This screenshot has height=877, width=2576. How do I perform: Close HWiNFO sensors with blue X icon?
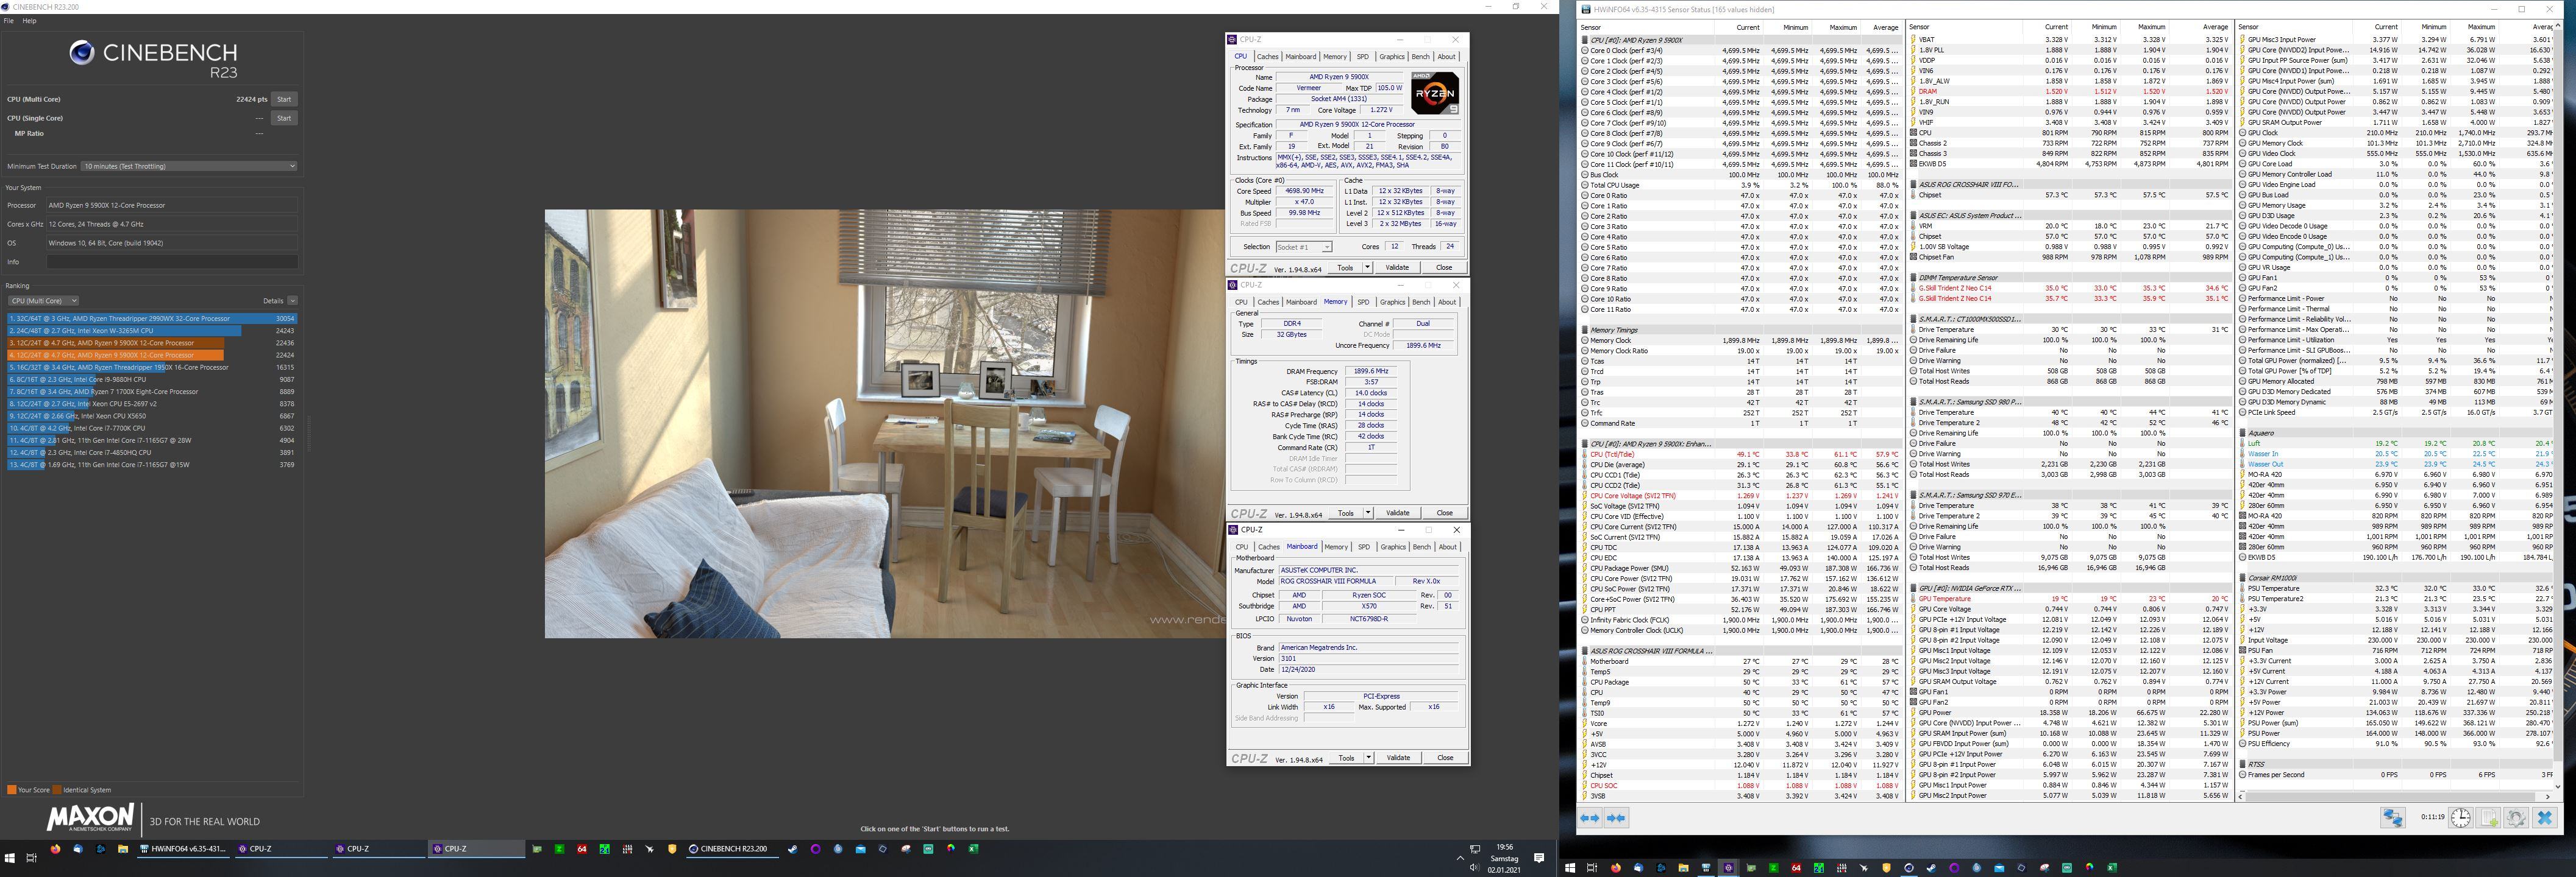tap(2545, 817)
